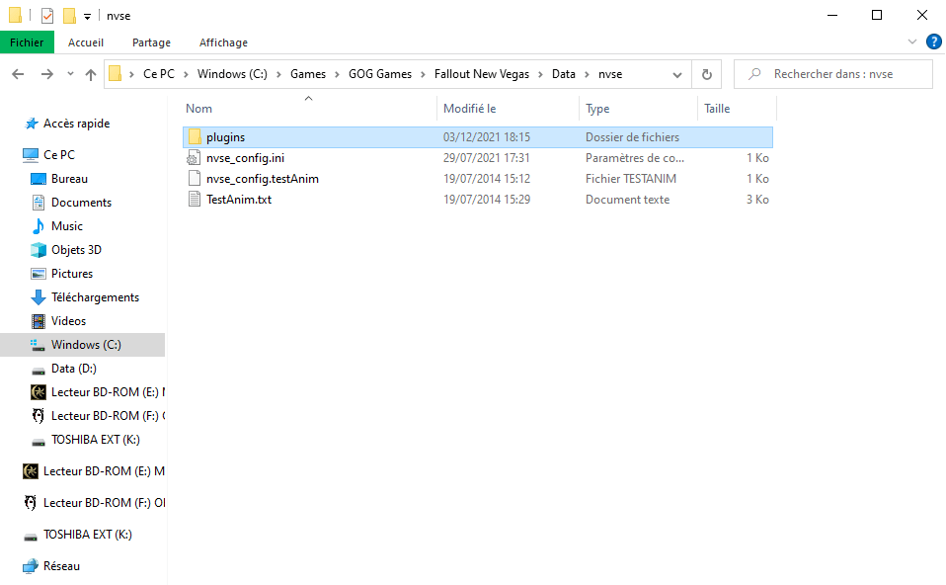Navigate to Fallout New Vegas in breadcrumb
The width and height of the screenshot is (946, 585).
[482, 74]
